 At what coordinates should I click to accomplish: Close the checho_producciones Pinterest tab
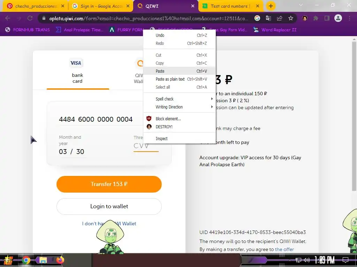[63, 6]
